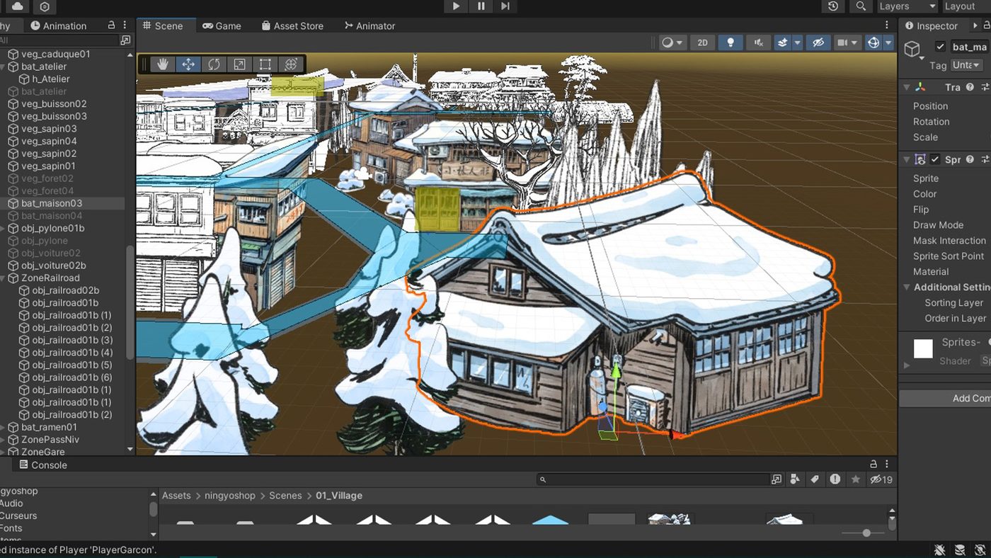Screen dimensions: 991x558
Task: Click the Search by Label tag icon
Action: [815, 479]
